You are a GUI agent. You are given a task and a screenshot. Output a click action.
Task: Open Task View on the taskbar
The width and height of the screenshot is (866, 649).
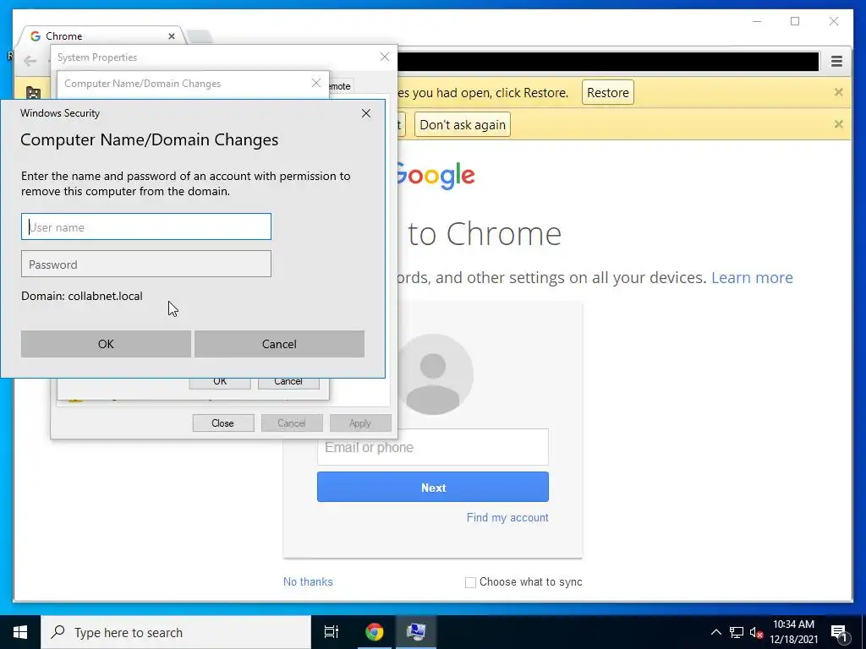332,632
